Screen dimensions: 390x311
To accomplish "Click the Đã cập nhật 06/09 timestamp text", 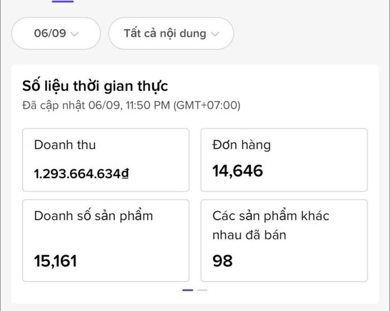I will (131, 105).
